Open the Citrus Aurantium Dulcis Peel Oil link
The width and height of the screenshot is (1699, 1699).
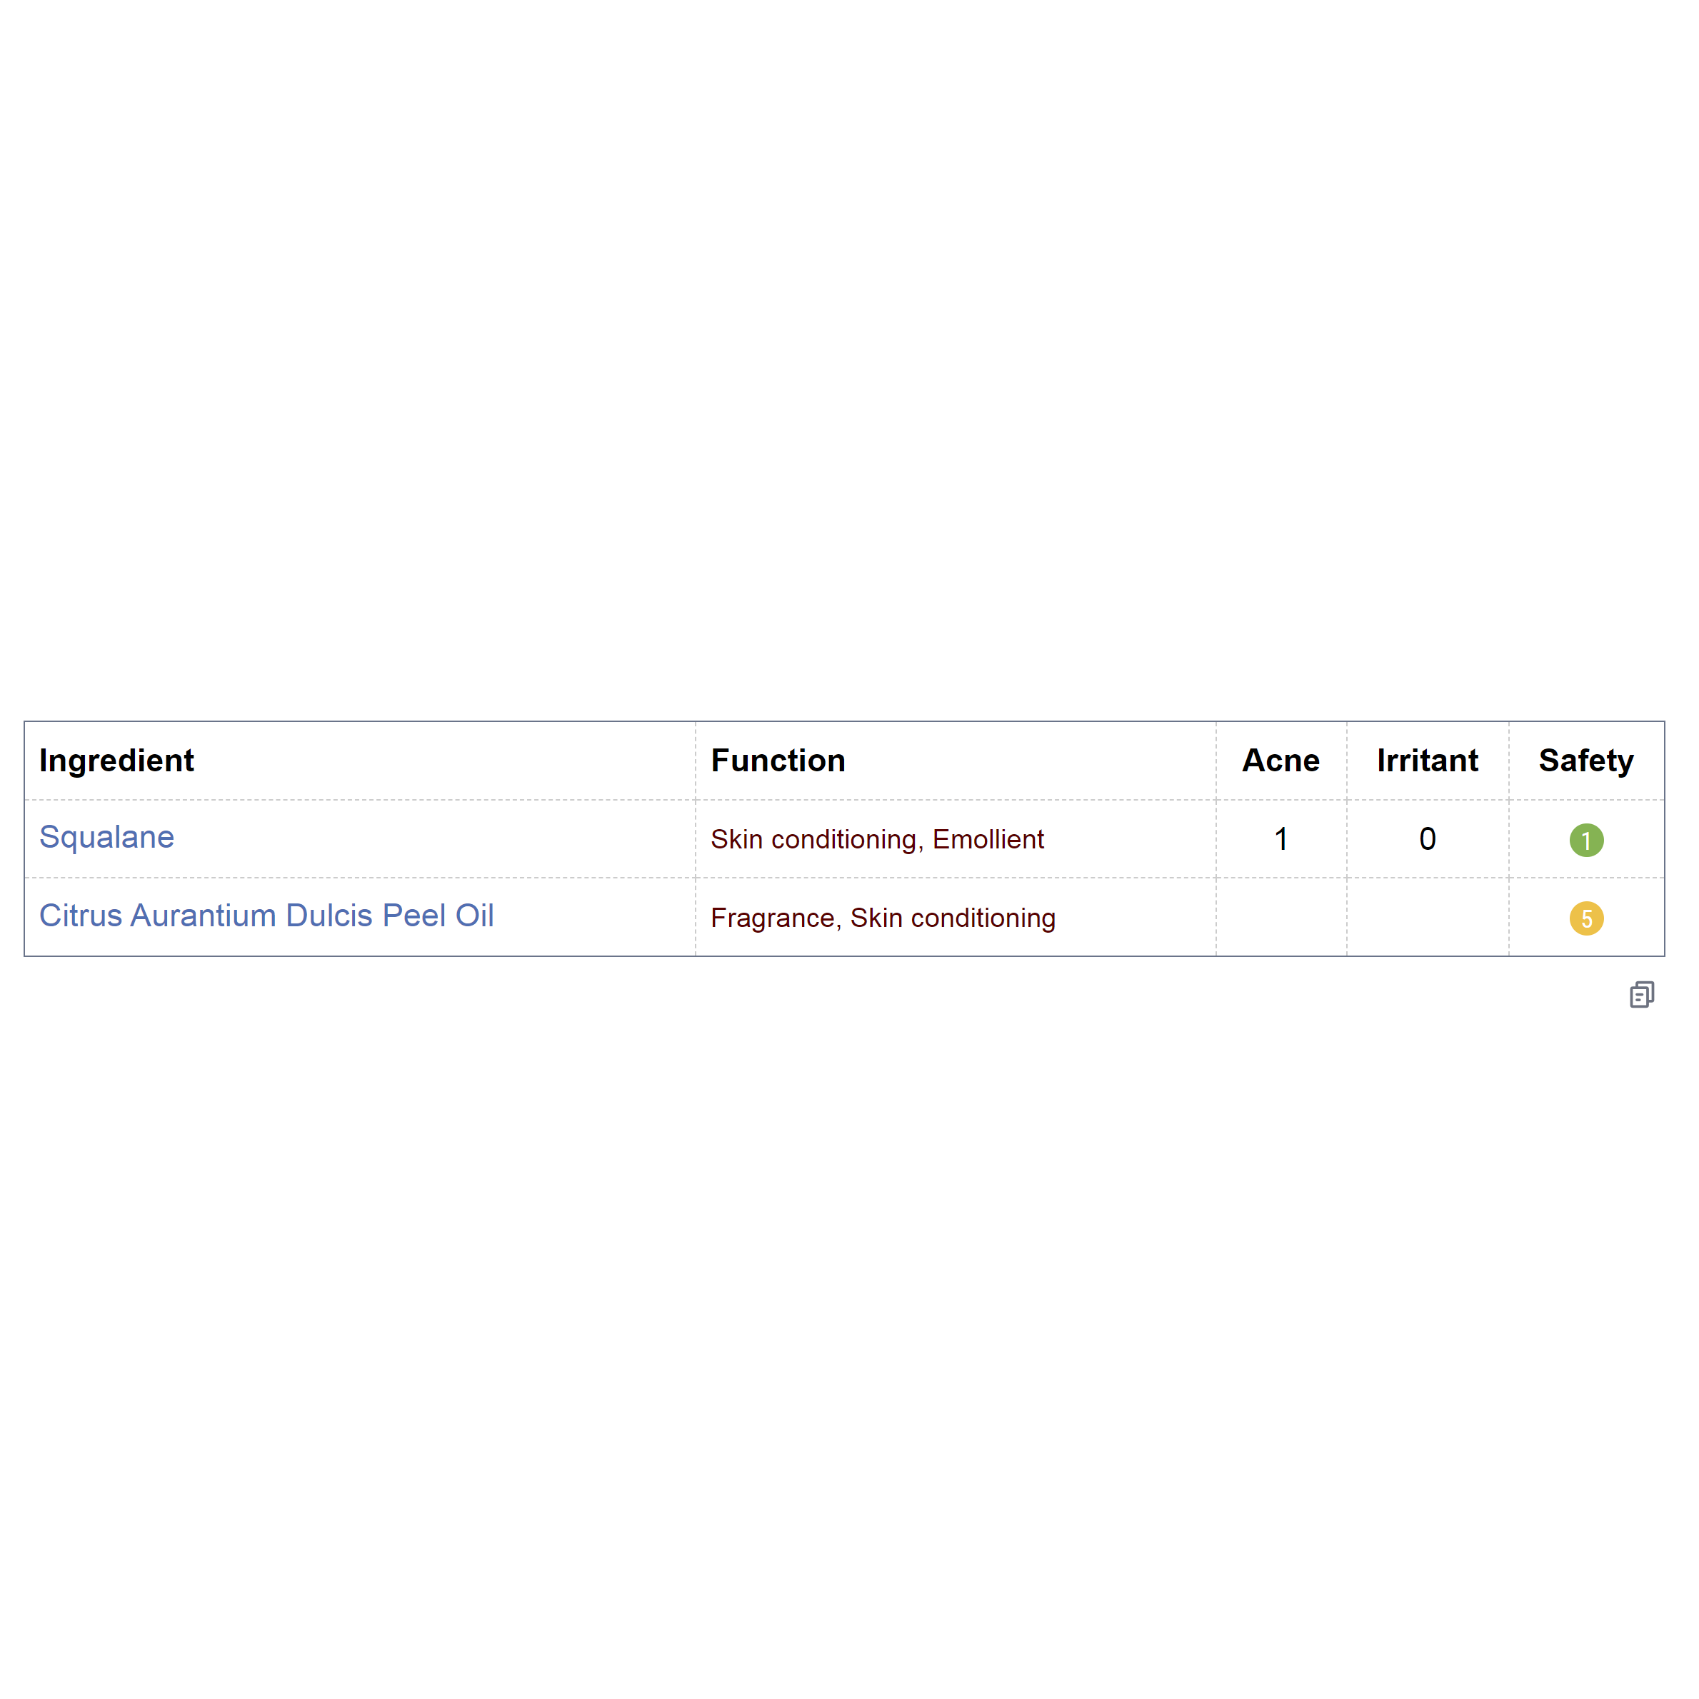click(x=266, y=916)
